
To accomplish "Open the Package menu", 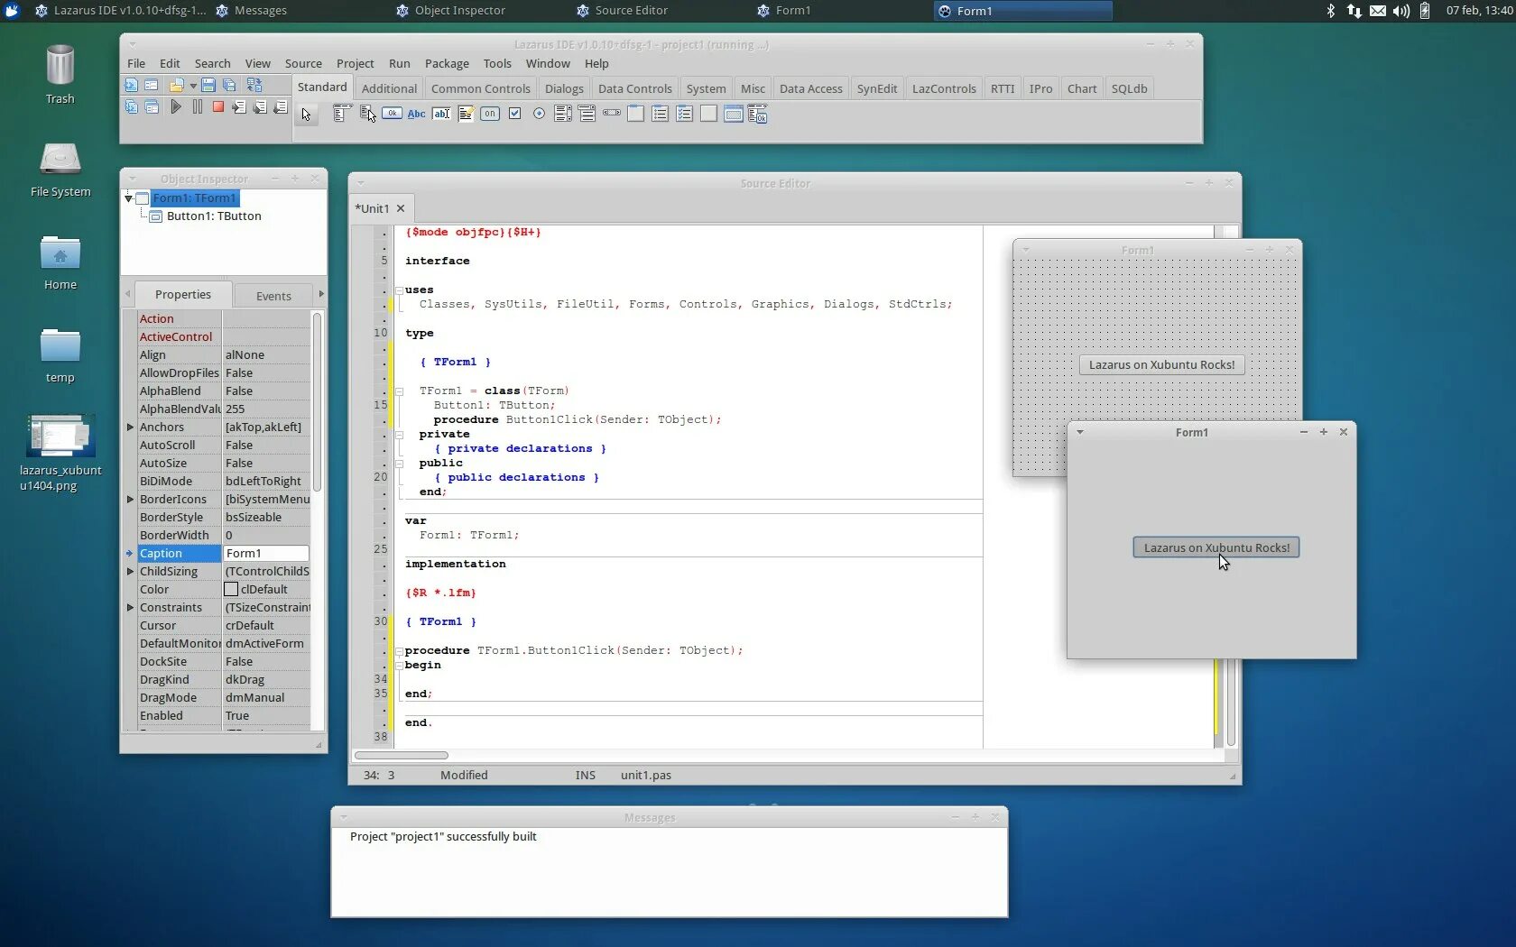I will pos(447,63).
